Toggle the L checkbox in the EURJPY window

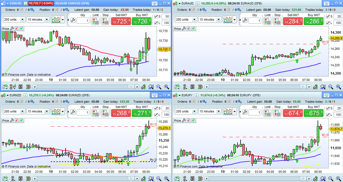[328, 115]
